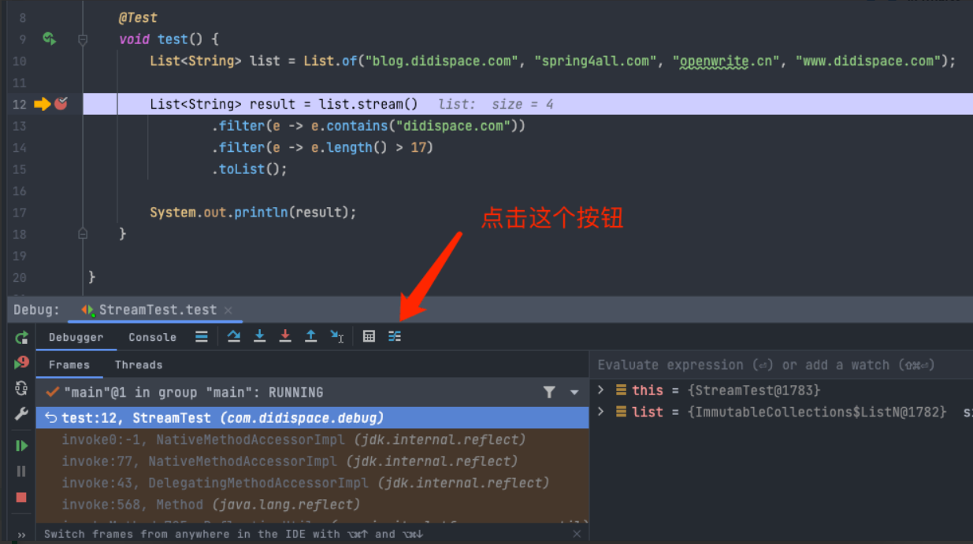Click the Evaluate expression input field

(x=781, y=365)
